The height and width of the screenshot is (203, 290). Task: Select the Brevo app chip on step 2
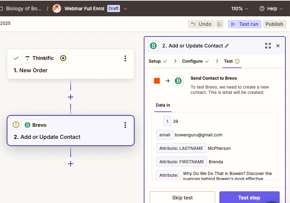click(x=35, y=125)
